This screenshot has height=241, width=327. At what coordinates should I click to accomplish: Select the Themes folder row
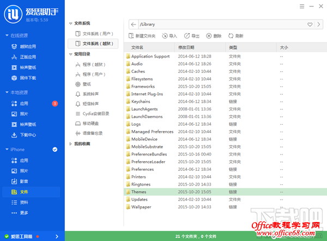point(226,192)
